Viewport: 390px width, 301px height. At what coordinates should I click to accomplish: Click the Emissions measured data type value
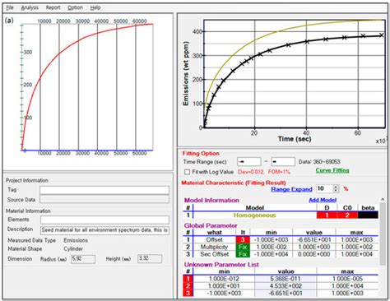[76, 240]
